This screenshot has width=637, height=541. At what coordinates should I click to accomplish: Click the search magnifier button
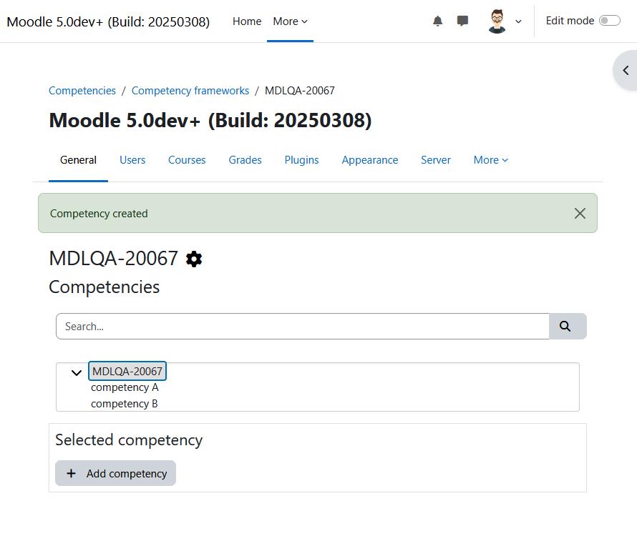click(x=568, y=326)
